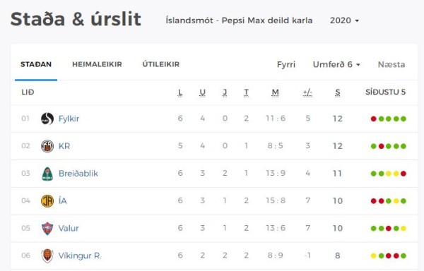Select the Staðan tab
The height and width of the screenshot is (271, 424).
tap(36, 64)
